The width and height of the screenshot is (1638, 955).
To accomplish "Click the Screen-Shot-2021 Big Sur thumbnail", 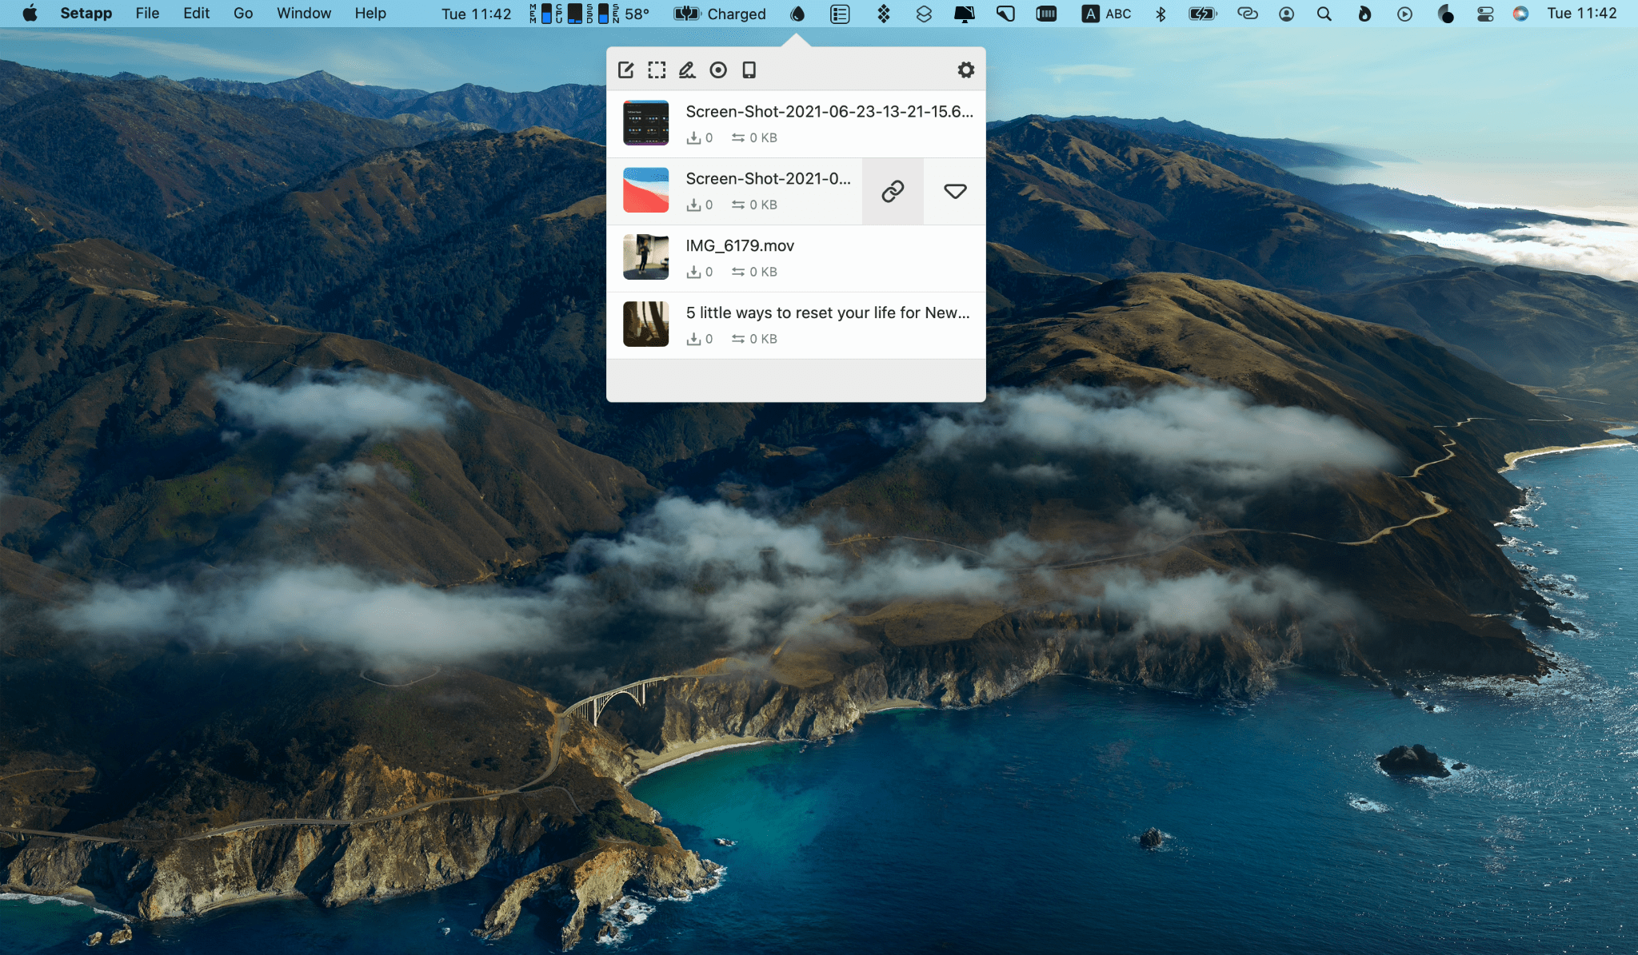I will 645,190.
